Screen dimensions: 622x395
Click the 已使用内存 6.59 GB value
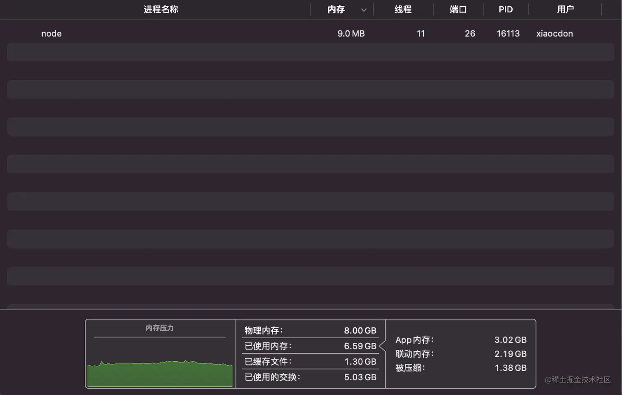[x=310, y=346]
